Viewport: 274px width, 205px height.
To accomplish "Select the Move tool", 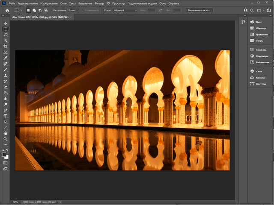I will click(x=6, y=23).
